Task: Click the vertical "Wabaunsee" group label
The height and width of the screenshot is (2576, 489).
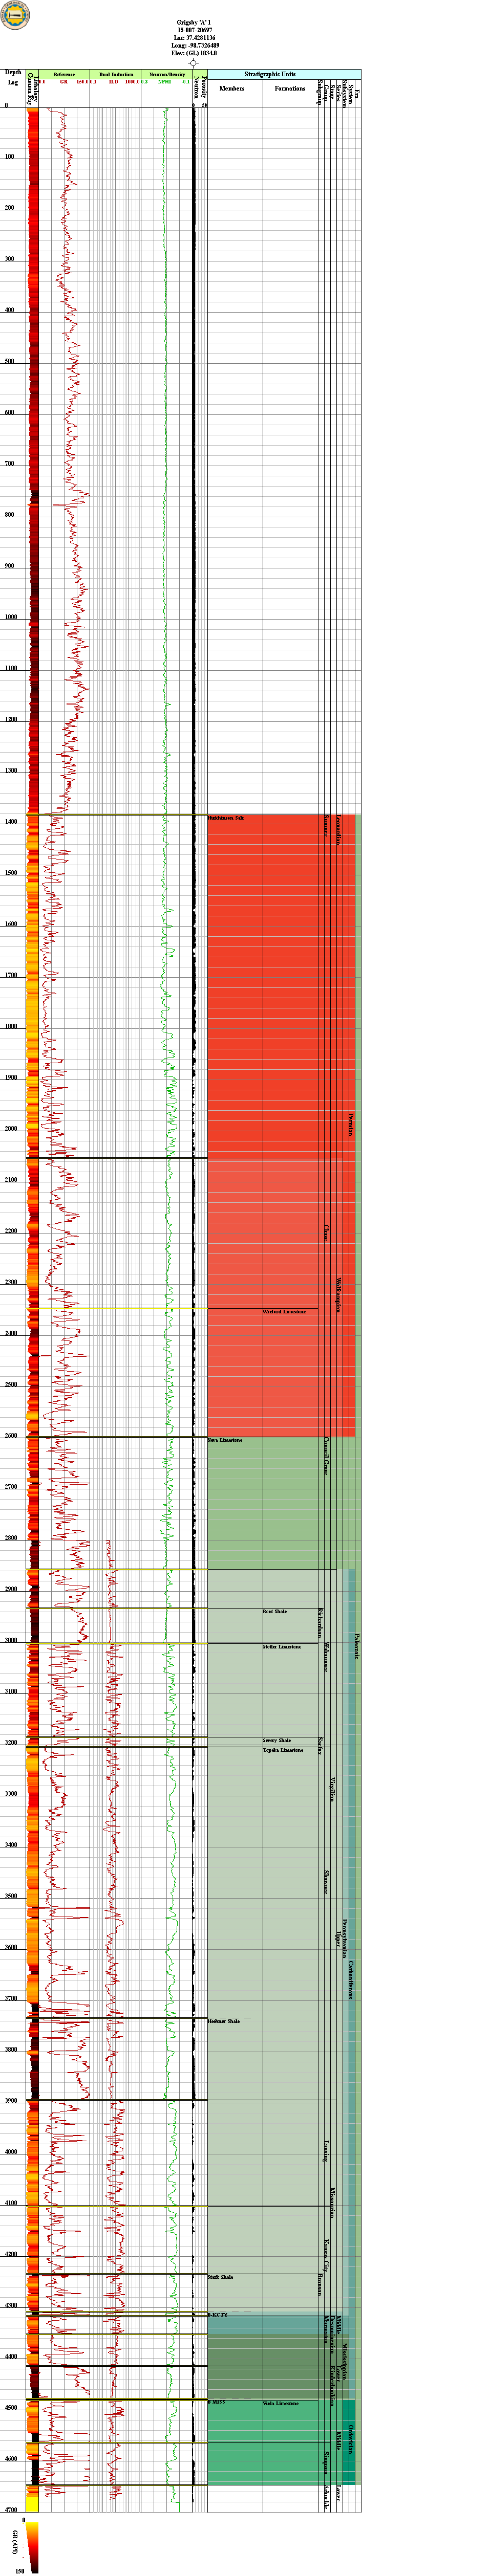Action: coord(326,1658)
